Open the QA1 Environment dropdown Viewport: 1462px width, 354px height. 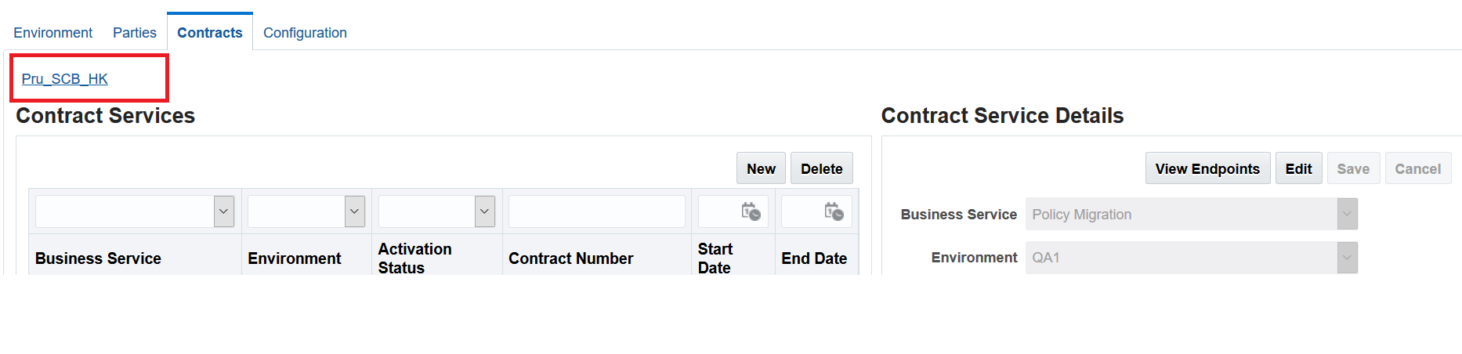click(1191, 258)
